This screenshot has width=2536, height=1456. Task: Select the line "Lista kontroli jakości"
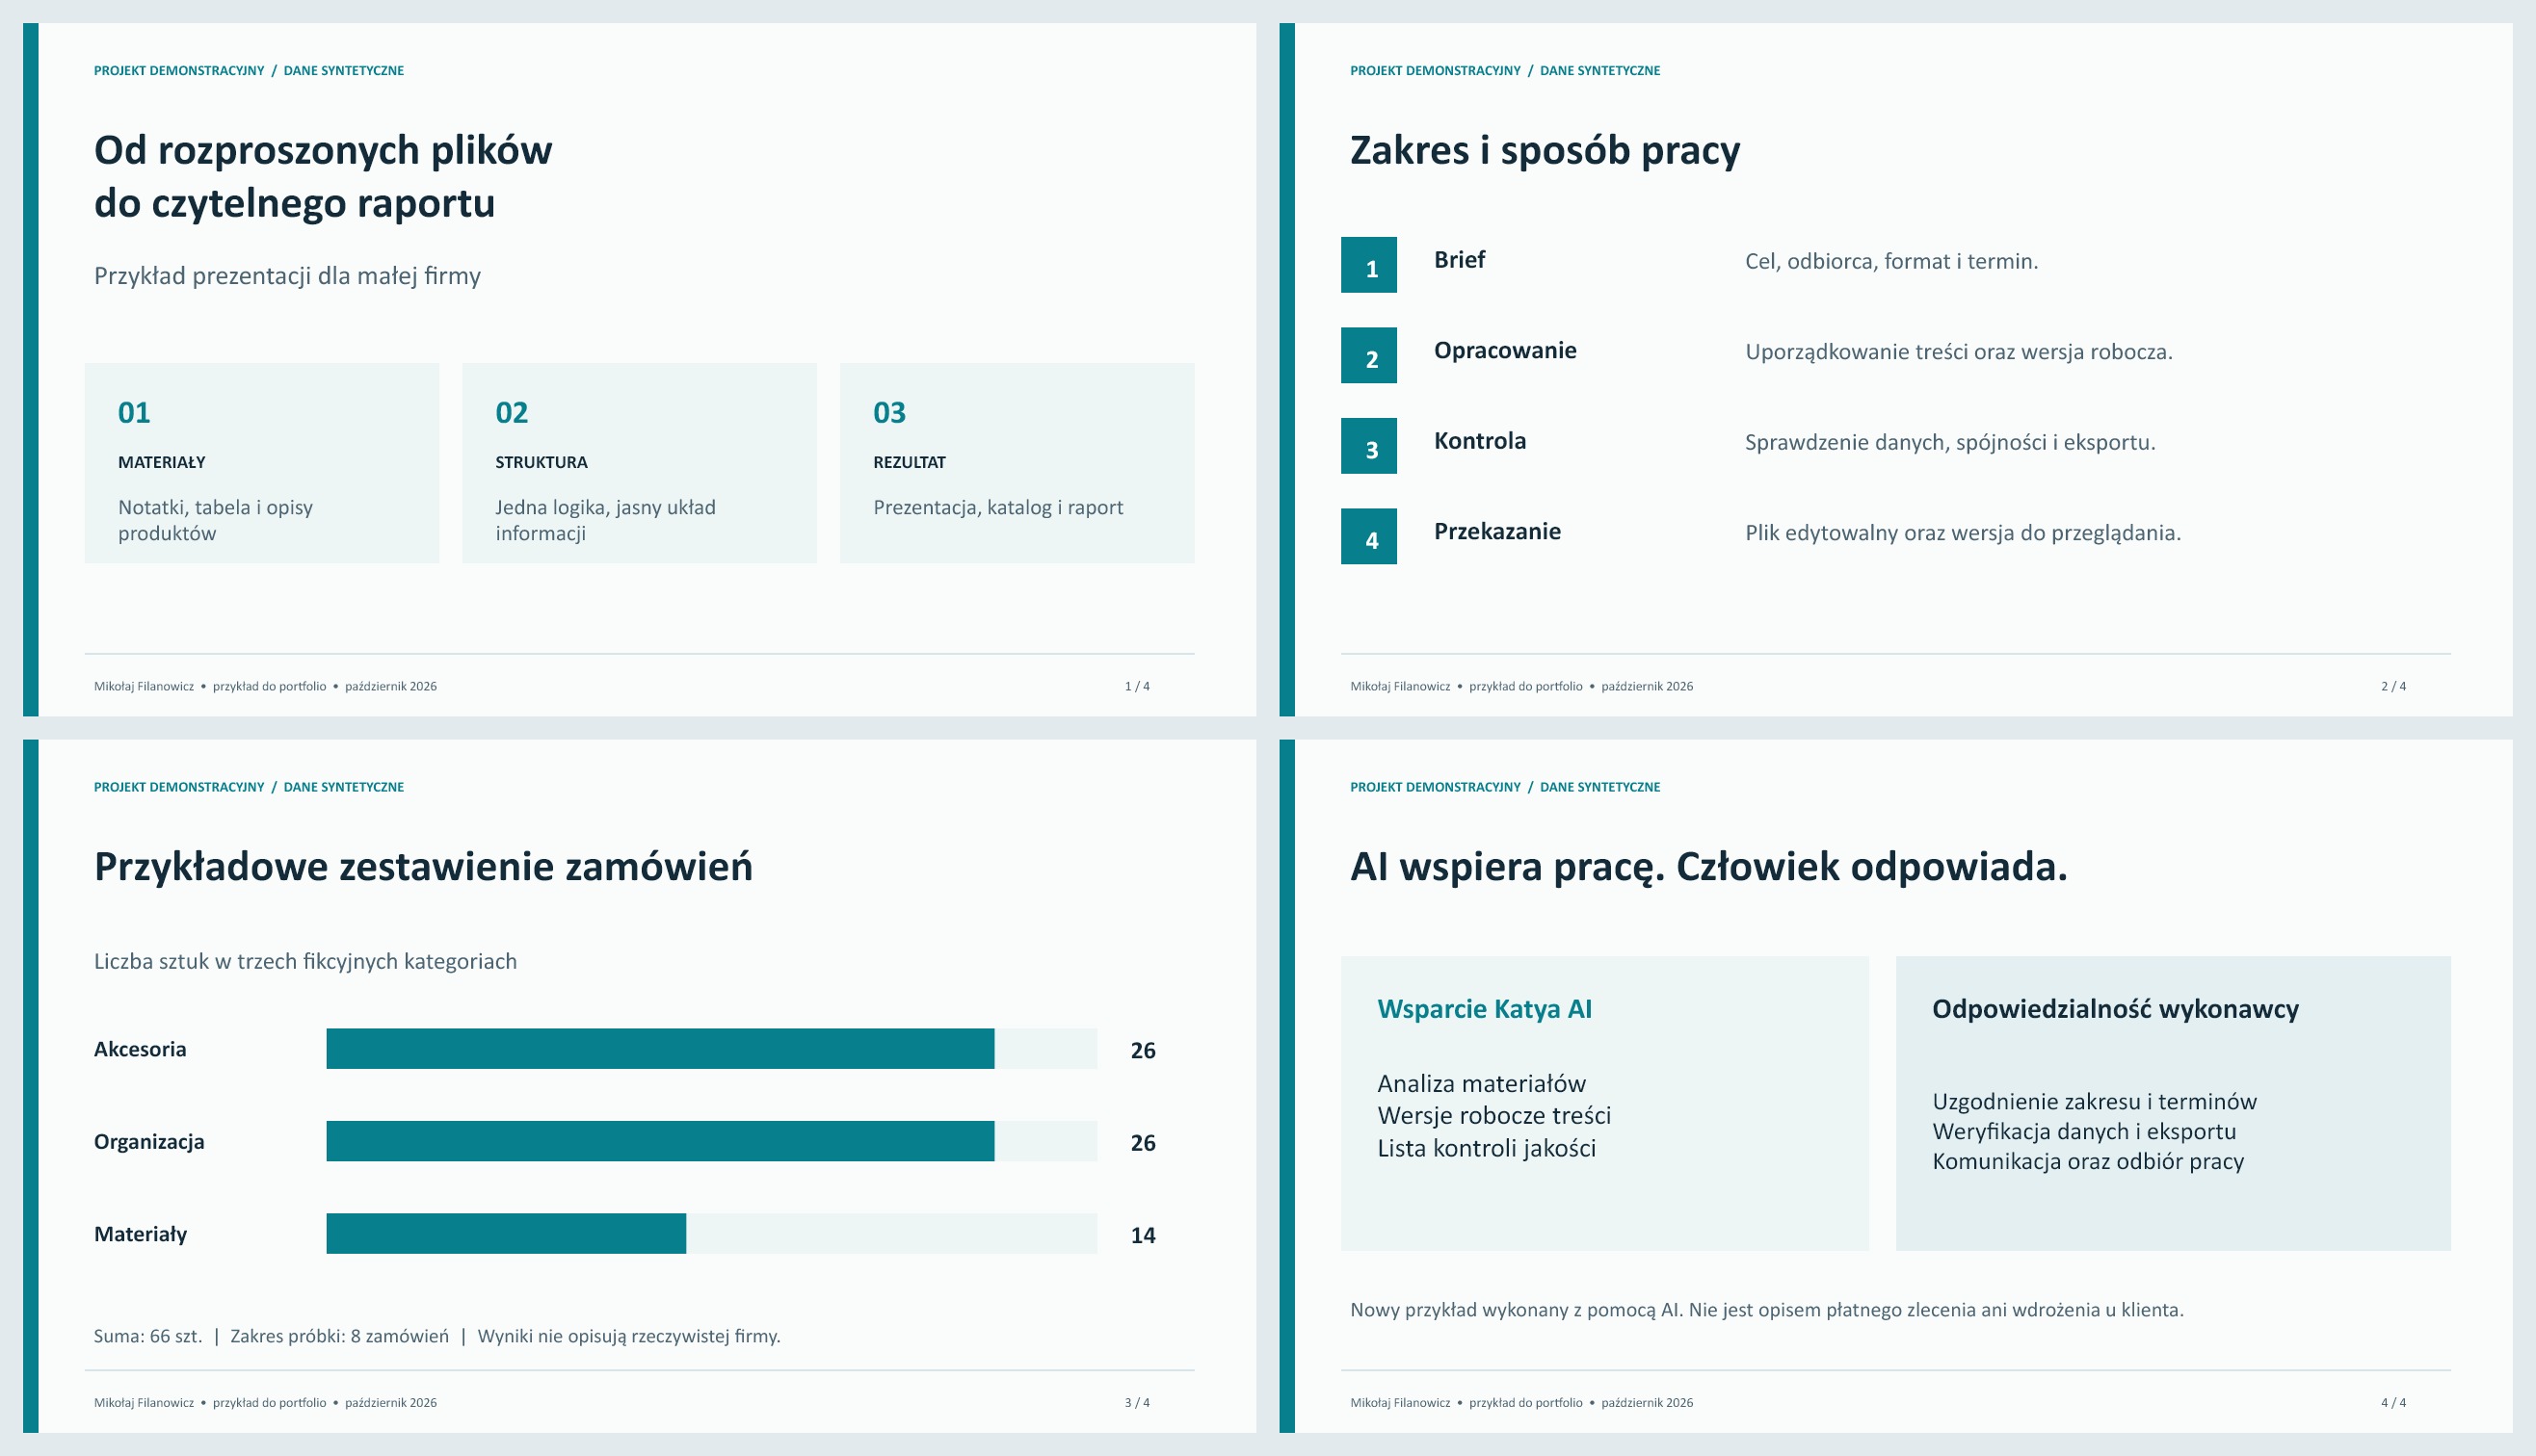click(1486, 1149)
